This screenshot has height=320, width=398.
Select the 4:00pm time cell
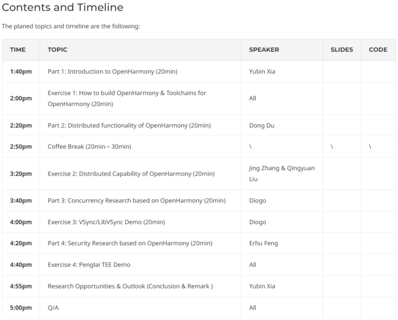(21, 222)
